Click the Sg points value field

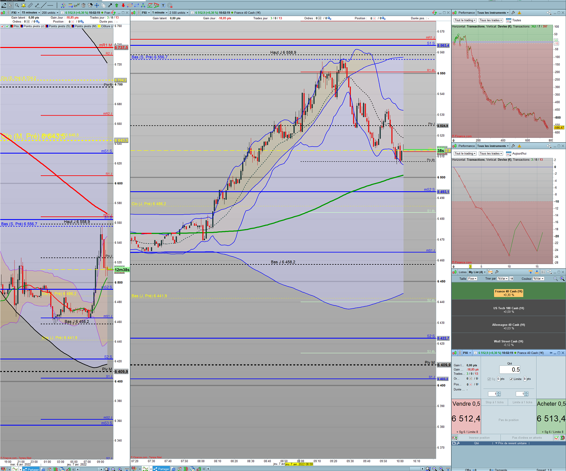tap(498, 379)
